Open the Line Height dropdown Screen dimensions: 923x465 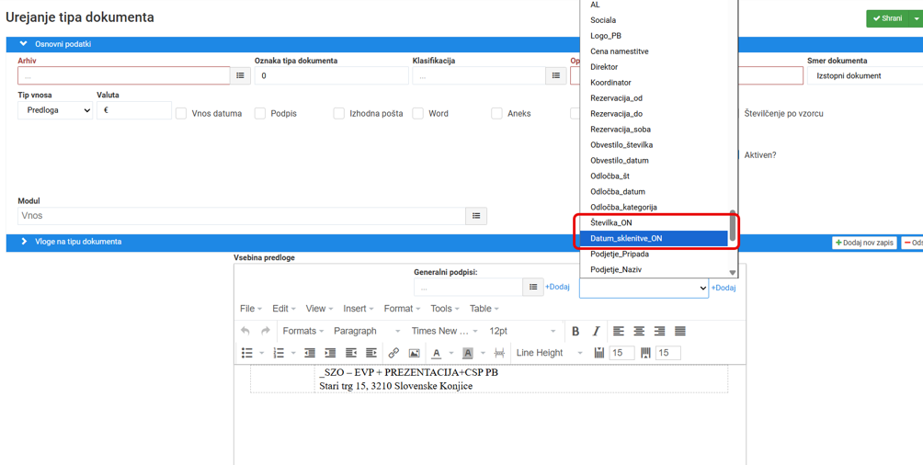[x=549, y=353]
